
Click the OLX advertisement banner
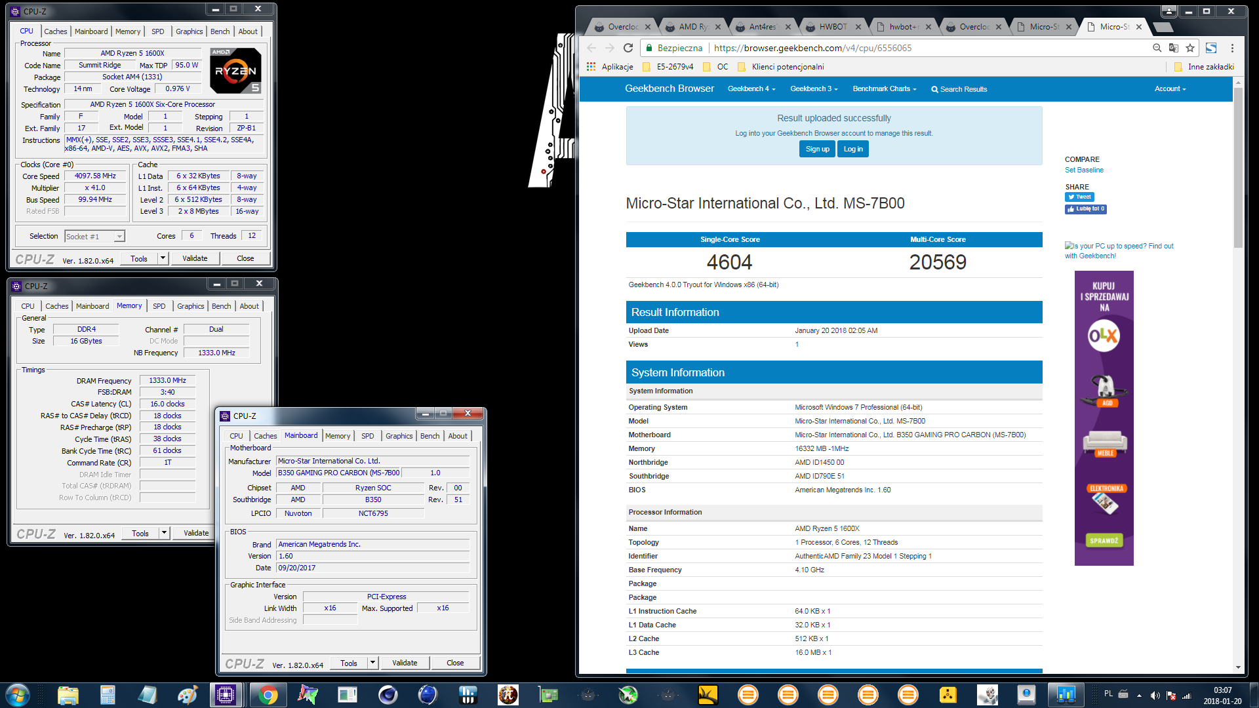pos(1104,418)
